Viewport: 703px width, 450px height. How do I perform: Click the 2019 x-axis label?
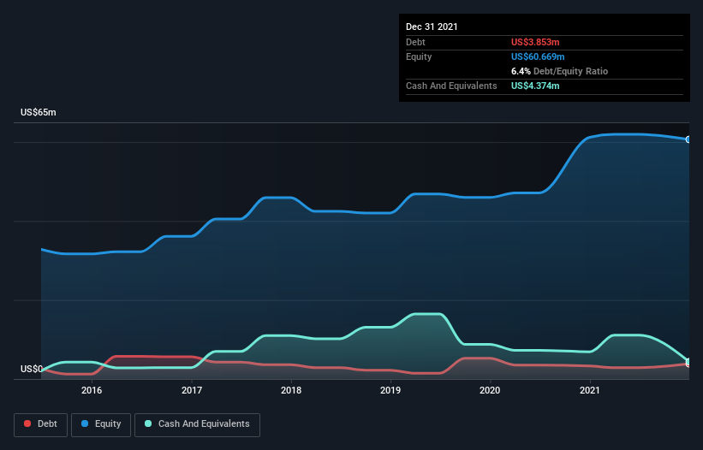(x=390, y=390)
